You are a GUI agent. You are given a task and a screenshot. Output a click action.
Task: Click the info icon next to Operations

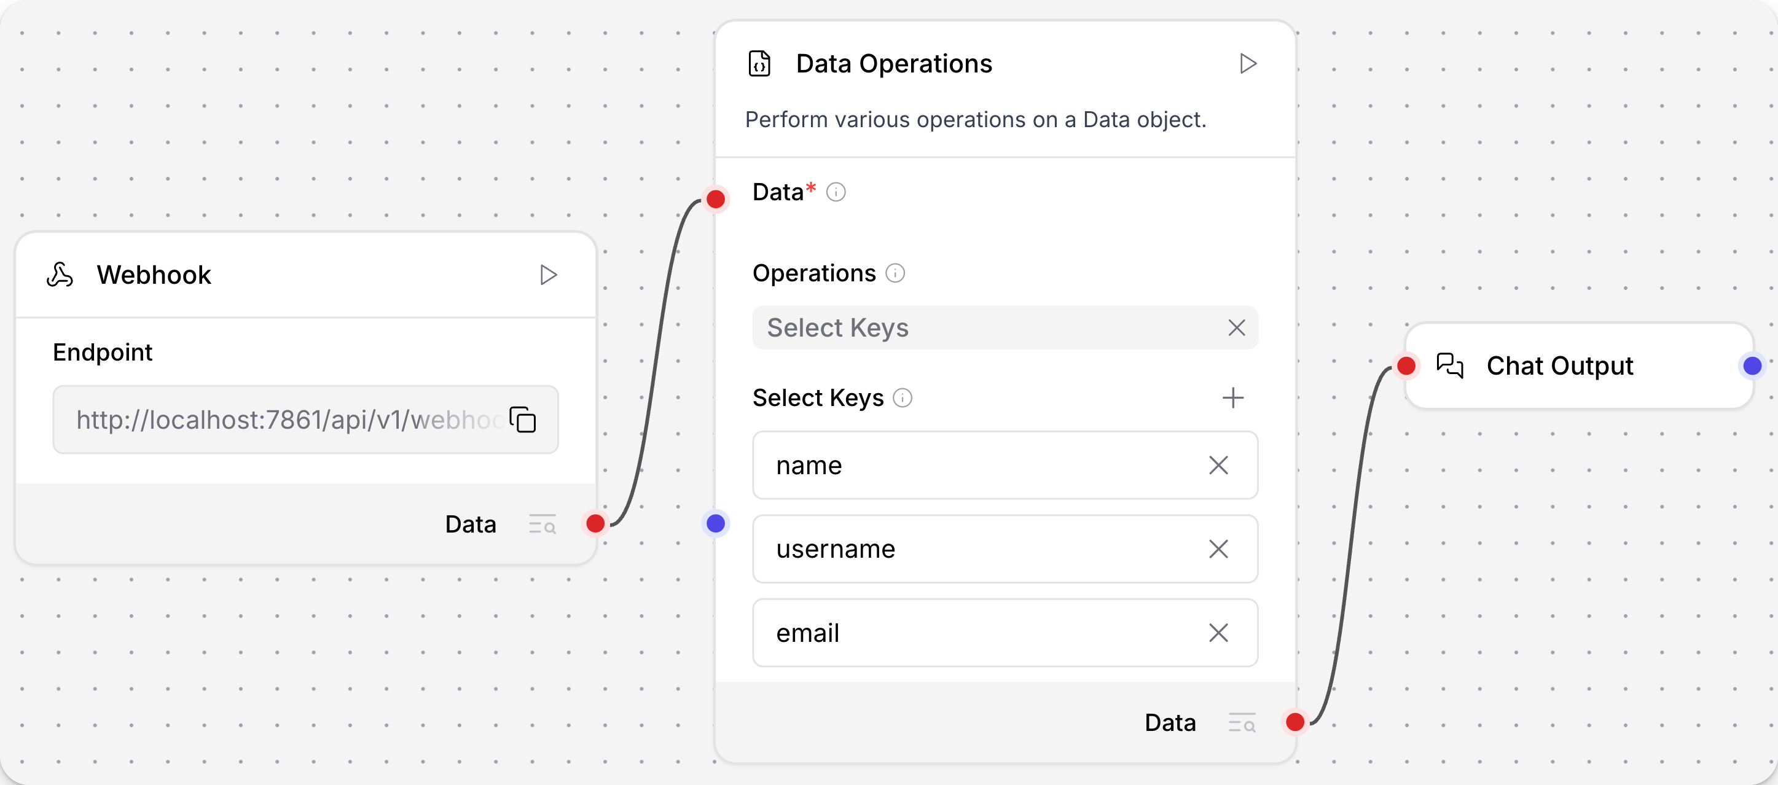895,273
